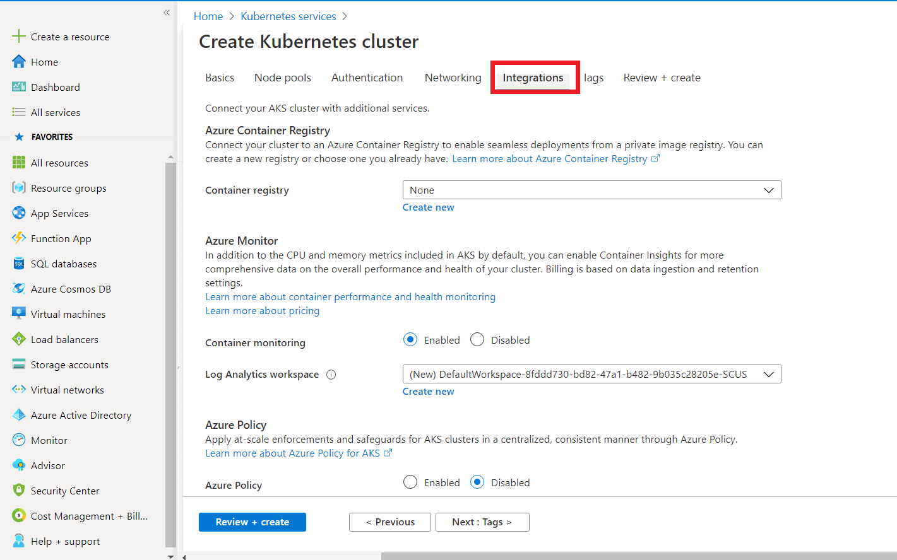Collapse the left navigation sidebar

coord(166,12)
